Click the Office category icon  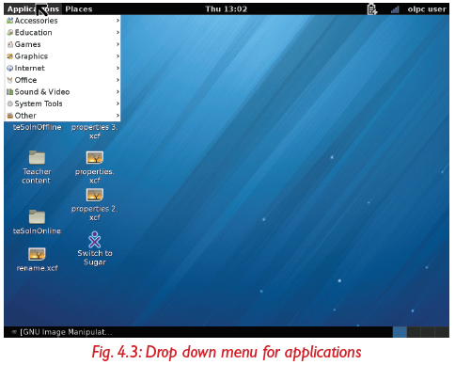click(x=10, y=80)
